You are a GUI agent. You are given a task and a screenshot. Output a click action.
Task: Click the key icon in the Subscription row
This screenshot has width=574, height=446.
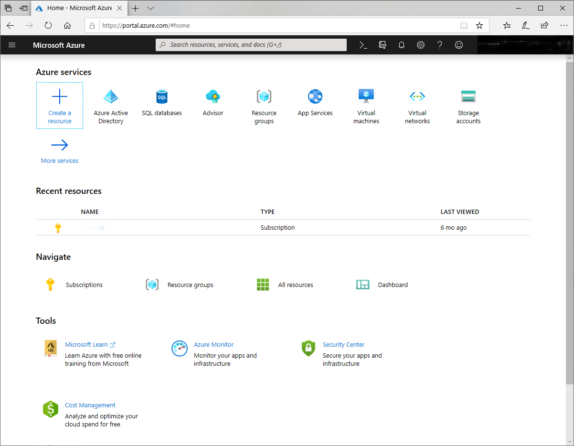point(58,228)
